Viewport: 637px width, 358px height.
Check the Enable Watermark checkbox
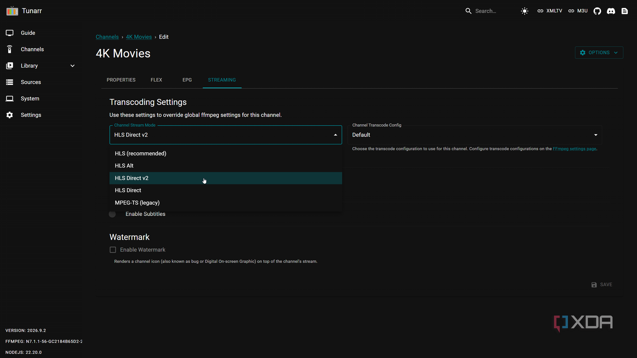point(113,250)
